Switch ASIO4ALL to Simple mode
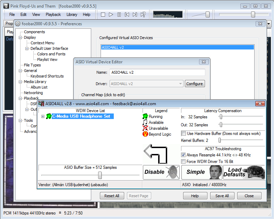 202,172
